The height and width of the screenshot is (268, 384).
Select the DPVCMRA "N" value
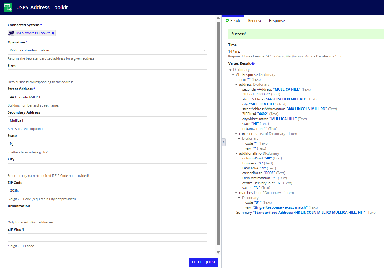tap(263, 168)
